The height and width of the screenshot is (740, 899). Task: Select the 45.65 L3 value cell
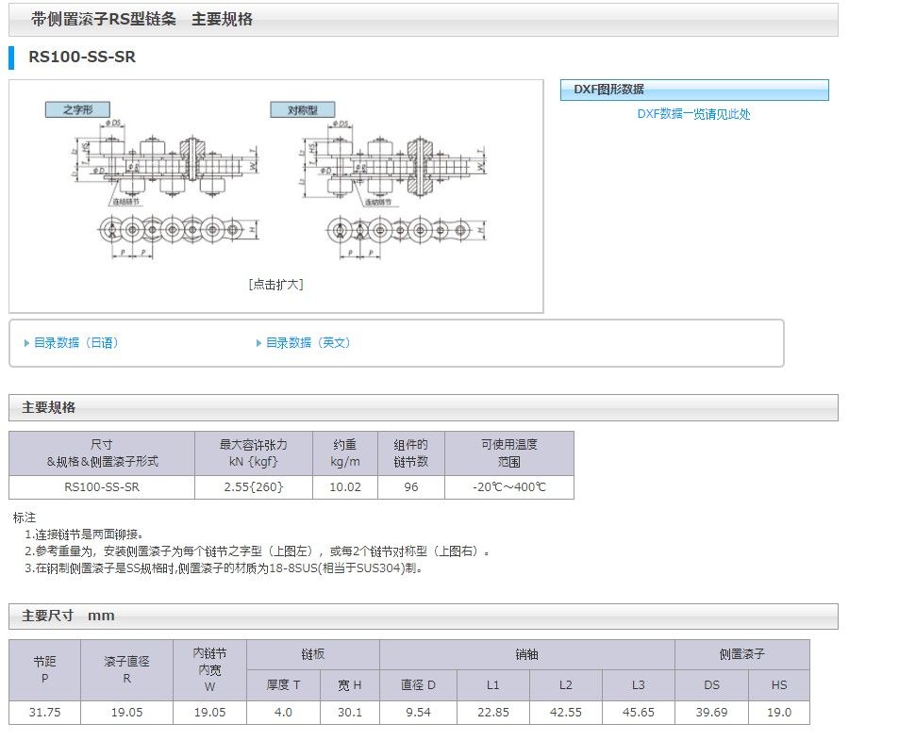click(638, 713)
